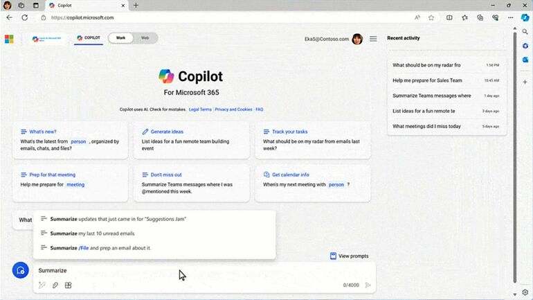Image resolution: width=533 pixels, height=300 pixels.
Task: Add page to favorites with star icon
Action: (x=431, y=17)
